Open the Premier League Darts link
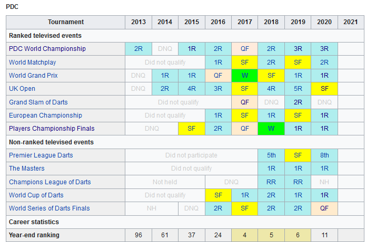Image resolution: width=366 pixels, height=242 pixels. 41,155
